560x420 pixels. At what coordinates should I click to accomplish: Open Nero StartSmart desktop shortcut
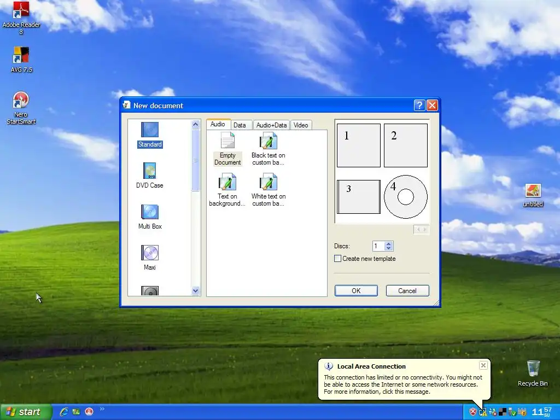21,108
